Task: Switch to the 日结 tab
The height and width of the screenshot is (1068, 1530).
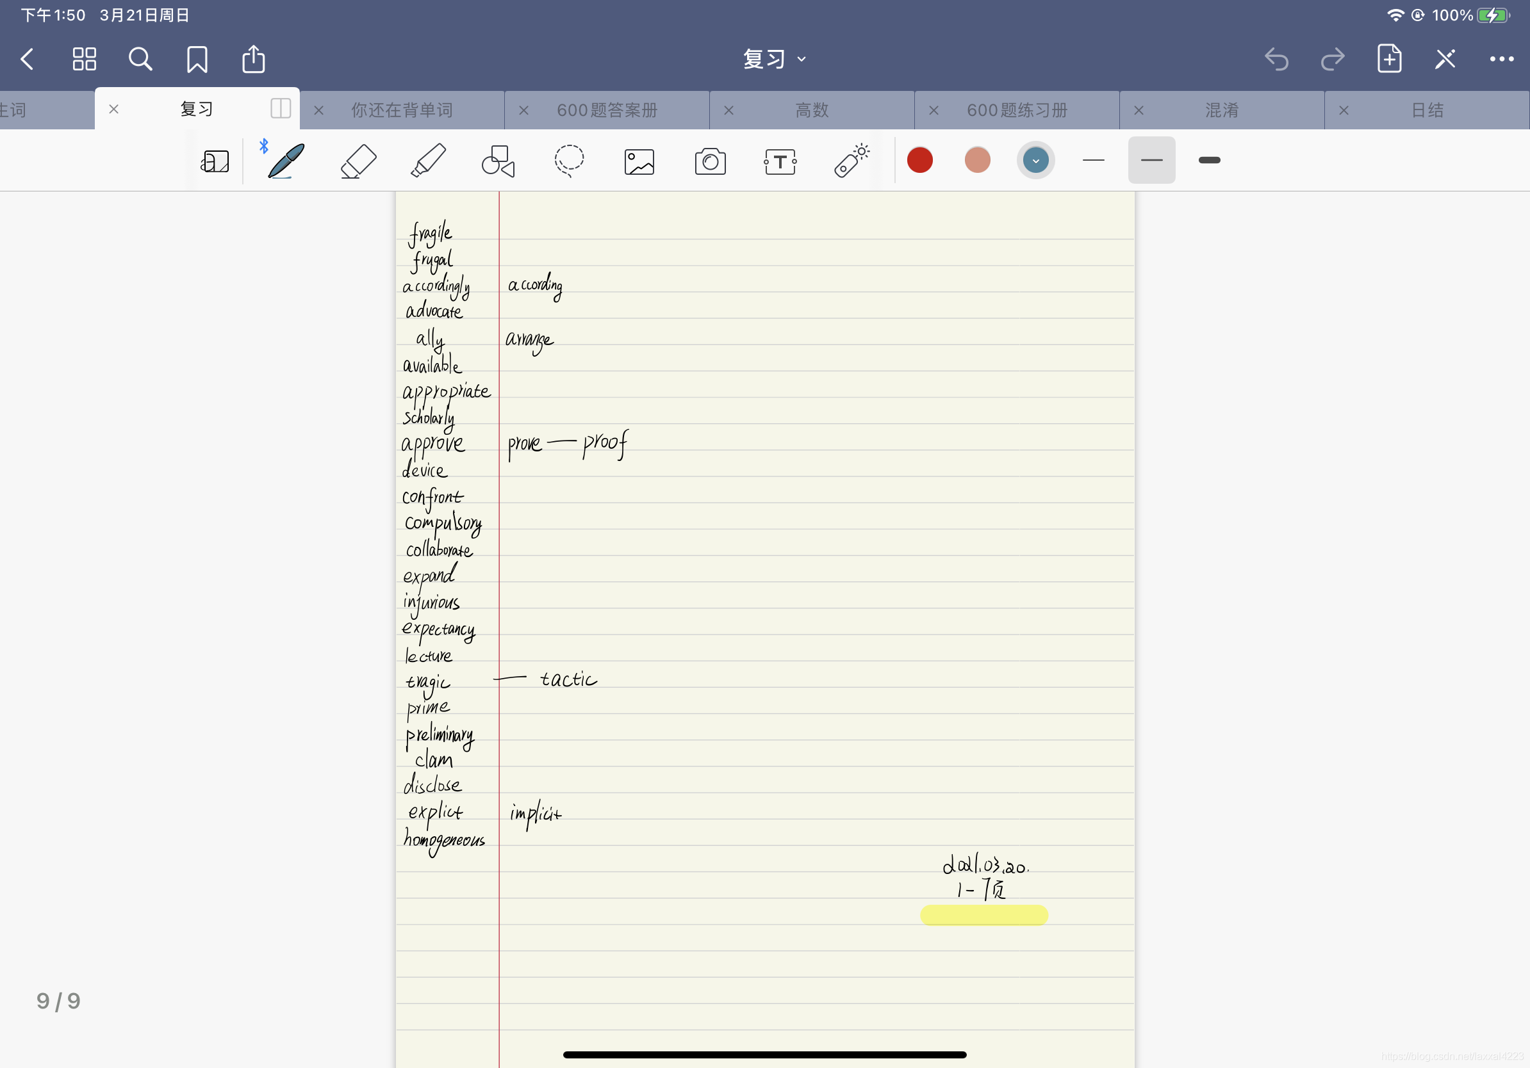Action: [x=1427, y=110]
